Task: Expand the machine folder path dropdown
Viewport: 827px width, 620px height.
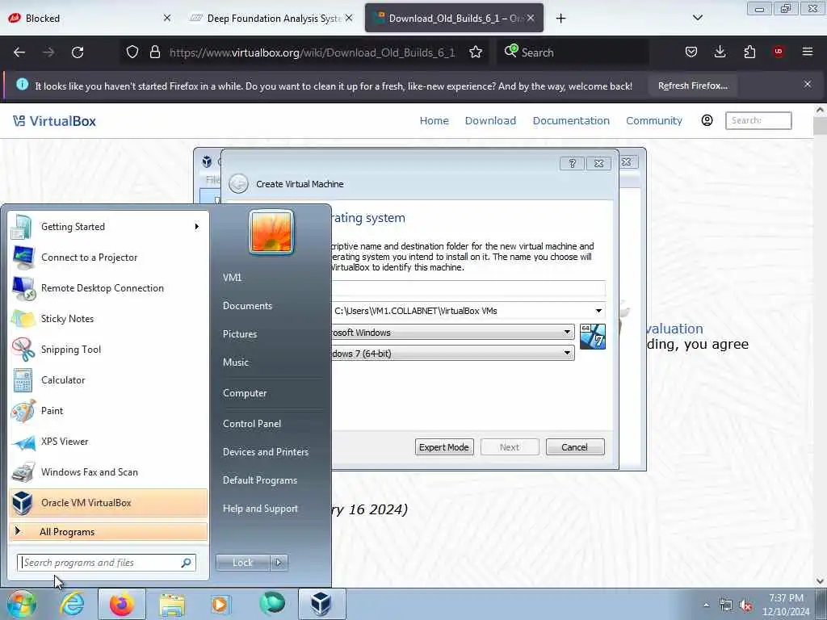Action: (598, 311)
